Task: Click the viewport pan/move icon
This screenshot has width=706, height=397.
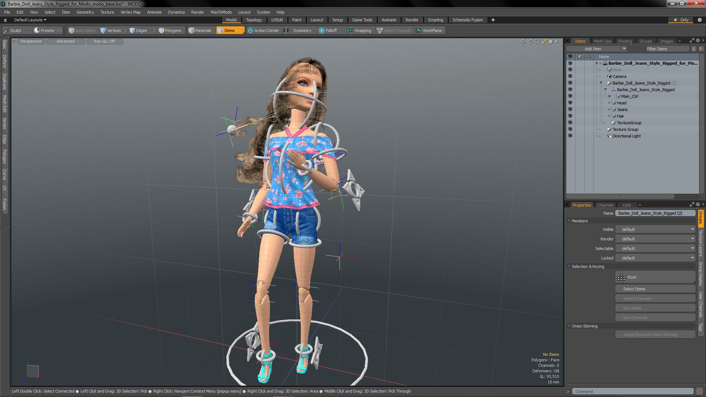Action: pos(523,42)
